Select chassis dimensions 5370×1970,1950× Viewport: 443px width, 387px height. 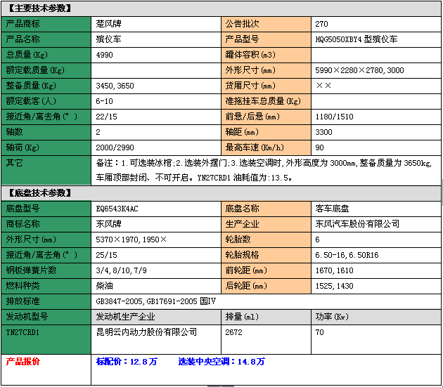(131, 240)
